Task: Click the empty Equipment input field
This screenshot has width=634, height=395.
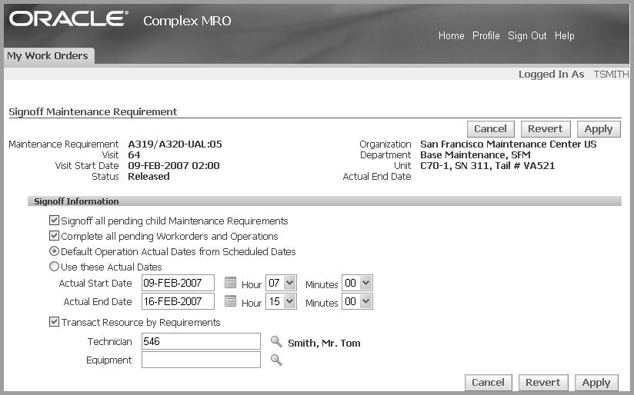Action: coord(201,360)
